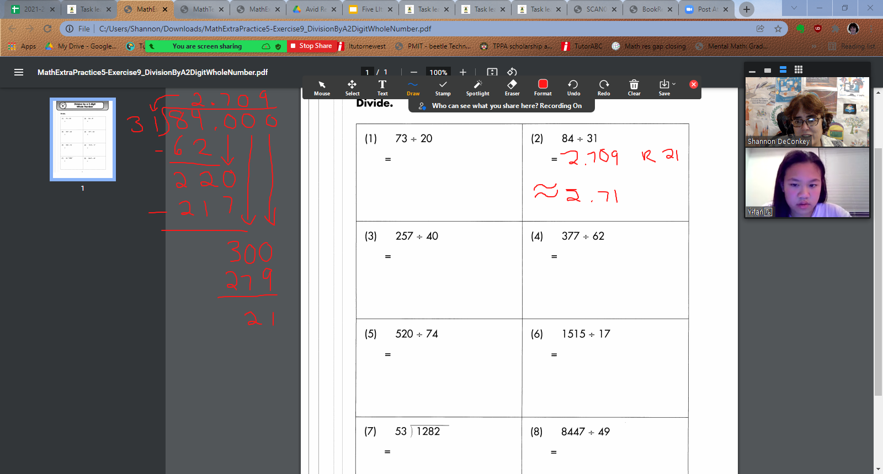Open the TutorABC bookmark
This screenshot has width=883, height=474.
tap(582, 46)
